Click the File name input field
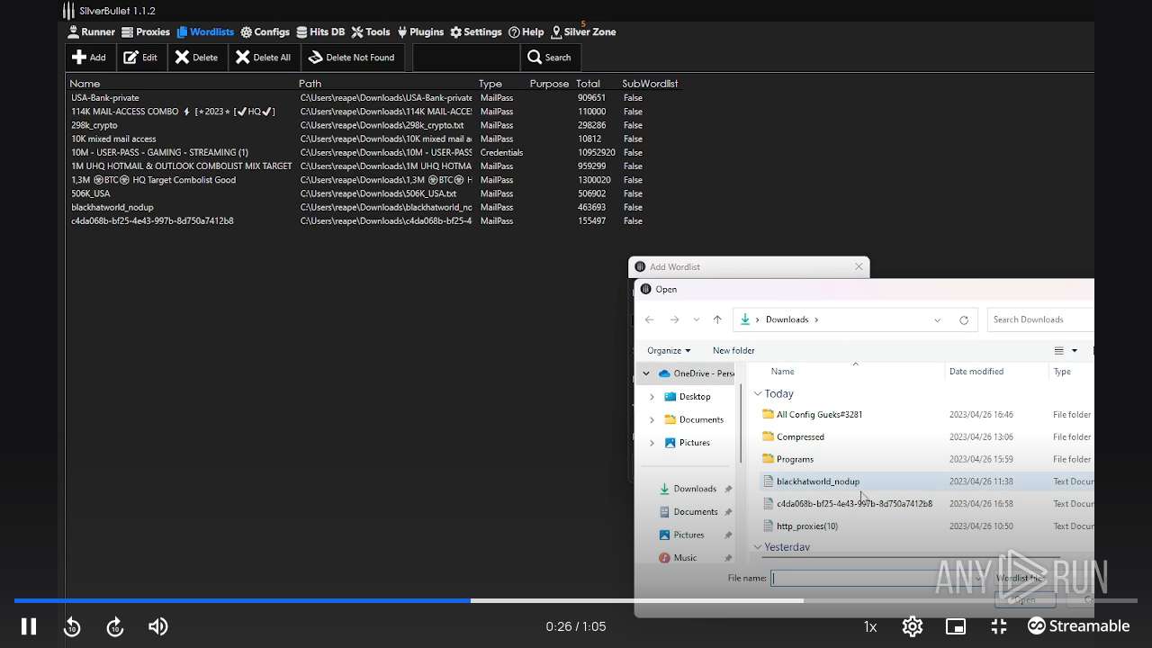This screenshot has width=1152, height=648. tap(877, 579)
